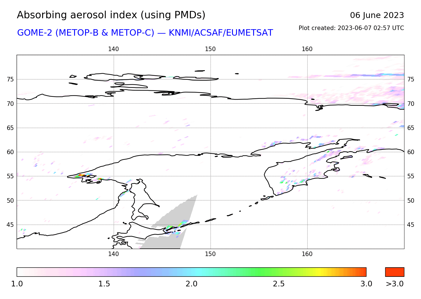Click the right latitude label 60
421x299 pixels.
(x=411, y=152)
